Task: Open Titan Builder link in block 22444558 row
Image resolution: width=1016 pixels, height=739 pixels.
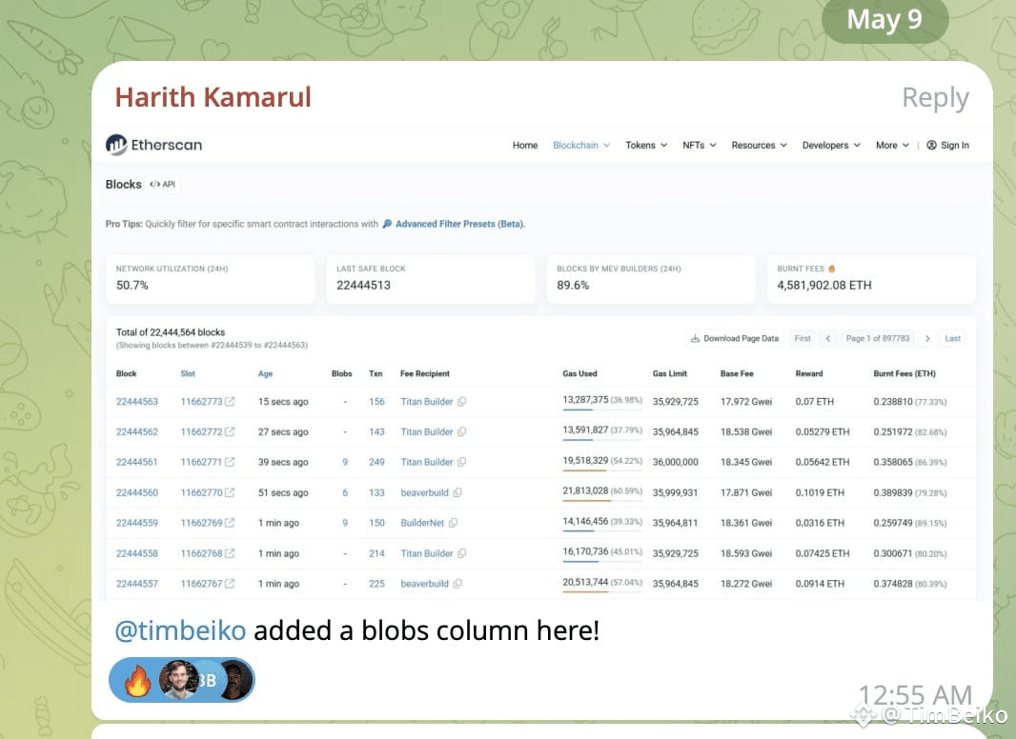Action: [426, 553]
